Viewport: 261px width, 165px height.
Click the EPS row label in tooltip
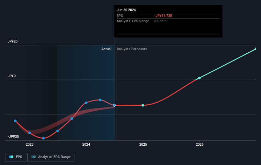[120, 16]
